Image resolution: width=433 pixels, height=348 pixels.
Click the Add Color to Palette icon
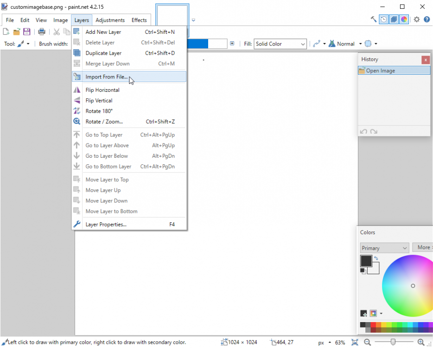[364, 314]
